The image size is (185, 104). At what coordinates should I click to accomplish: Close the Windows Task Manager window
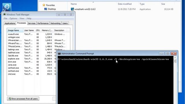(71, 15)
